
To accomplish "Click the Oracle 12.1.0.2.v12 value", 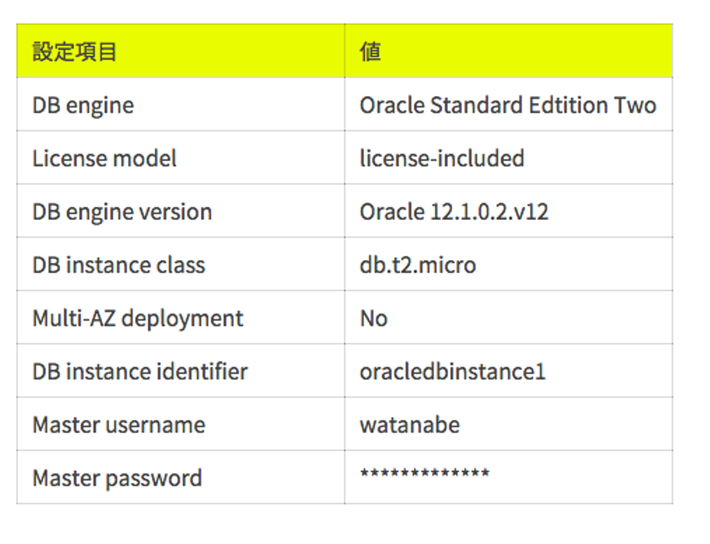I will click(454, 212).
